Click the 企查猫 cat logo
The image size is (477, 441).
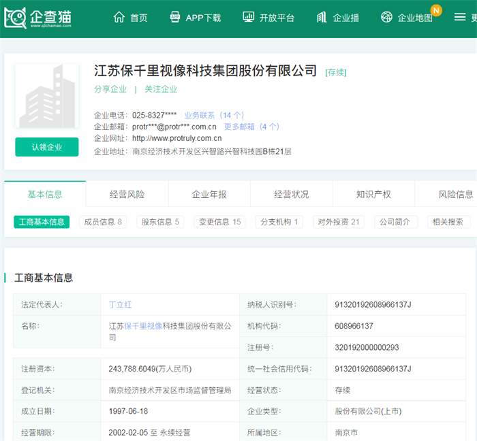point(16,18)
